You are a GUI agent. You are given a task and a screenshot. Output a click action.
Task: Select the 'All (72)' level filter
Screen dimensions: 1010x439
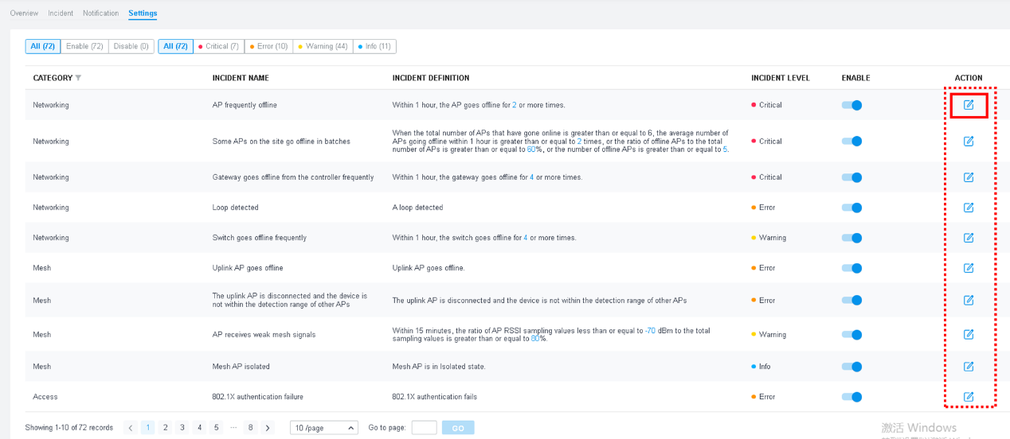(x=175, y=46)
